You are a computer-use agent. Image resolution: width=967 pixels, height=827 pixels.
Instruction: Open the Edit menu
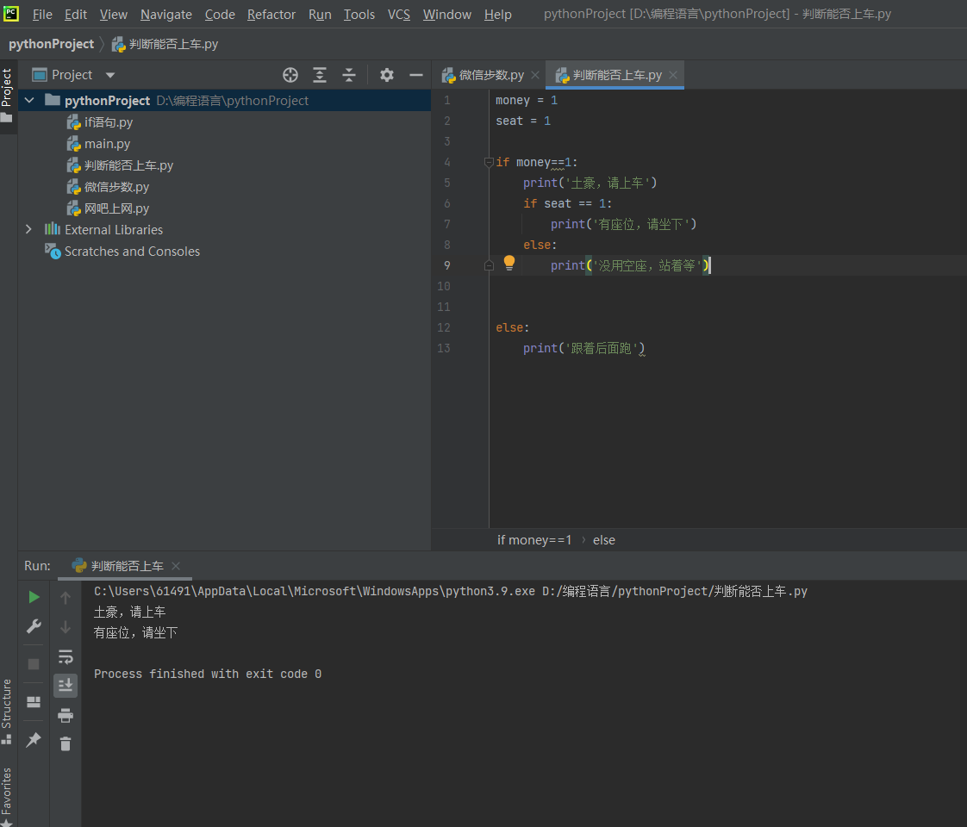point(75,14)
